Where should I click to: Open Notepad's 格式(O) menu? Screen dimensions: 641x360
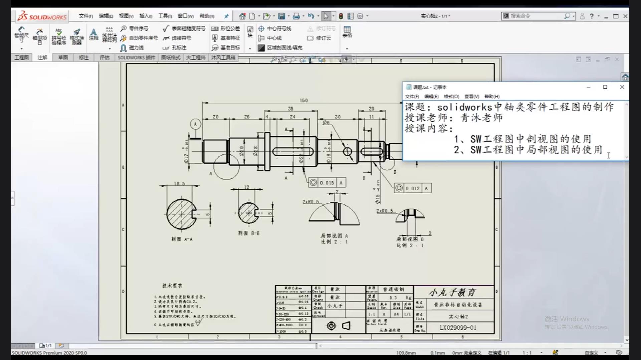click(x=451, y=96)
